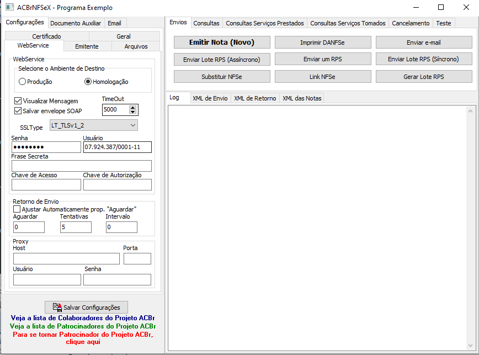The height and width of the screenshot is (355, 479).
Task: Click the Salvar Configurações button
Action: 87,307
